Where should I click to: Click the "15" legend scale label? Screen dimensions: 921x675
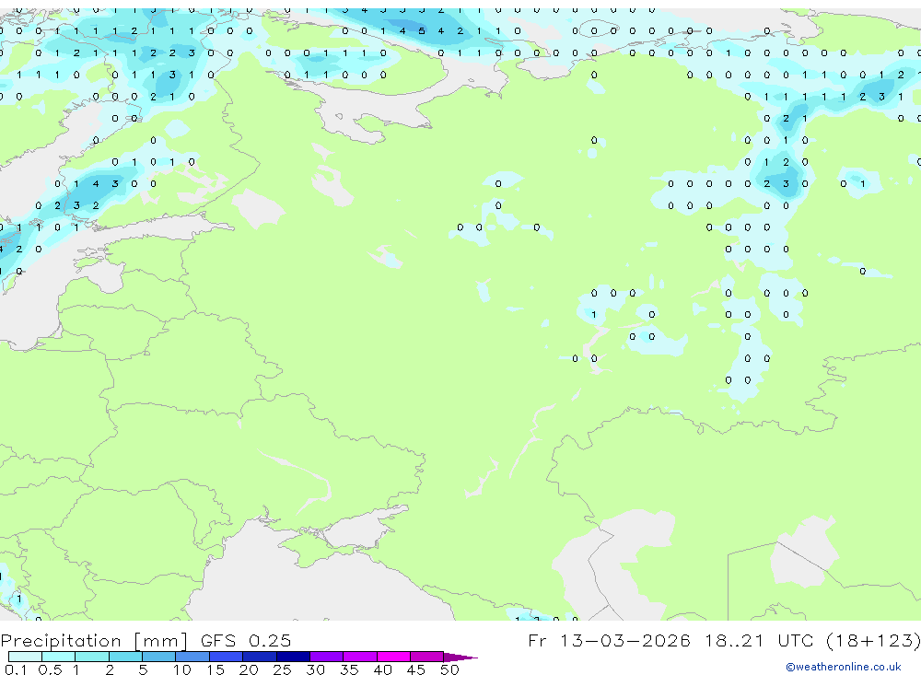[215, 669]
